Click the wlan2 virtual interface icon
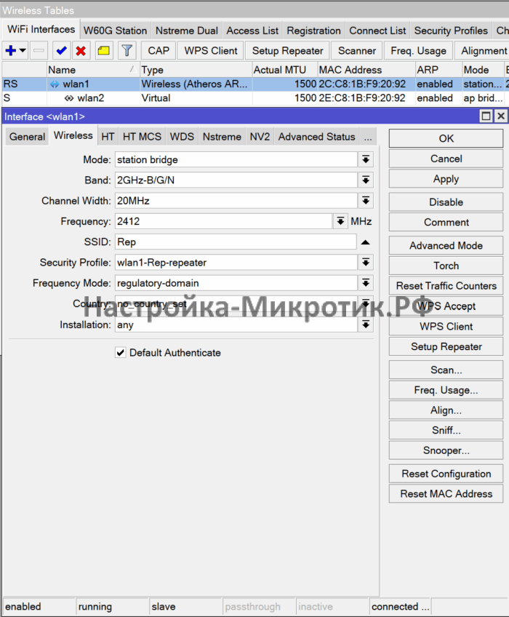 (69, 98)
